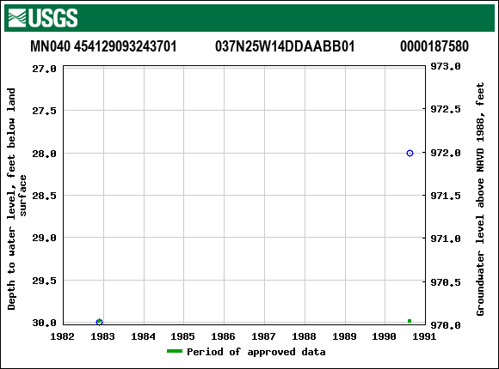The image size is (499, 369).
Task: Click site ID 'MN040 454129093243701'
Action: click(103, 46)
